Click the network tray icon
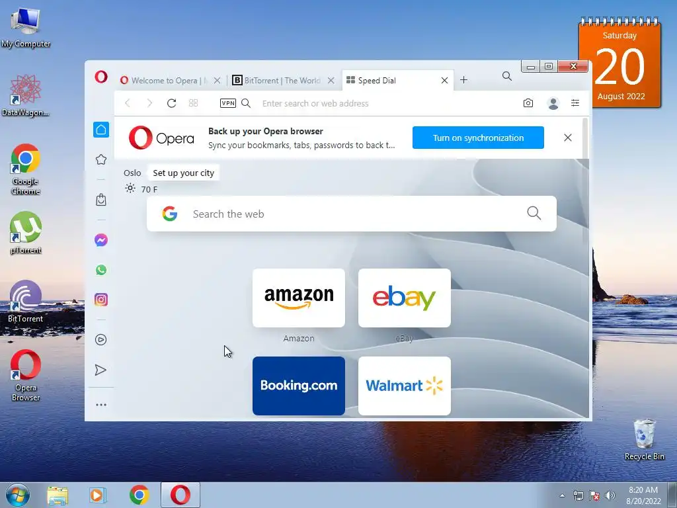The width and height of the screenshot is (677, 508). (578, 495)
